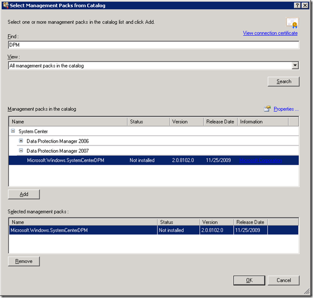The height and width of the screenshot is (298, 313).
Task: Click 2.0.8102.0 in selected packs row
Action: pyautogui.click(x=212, y=230)
